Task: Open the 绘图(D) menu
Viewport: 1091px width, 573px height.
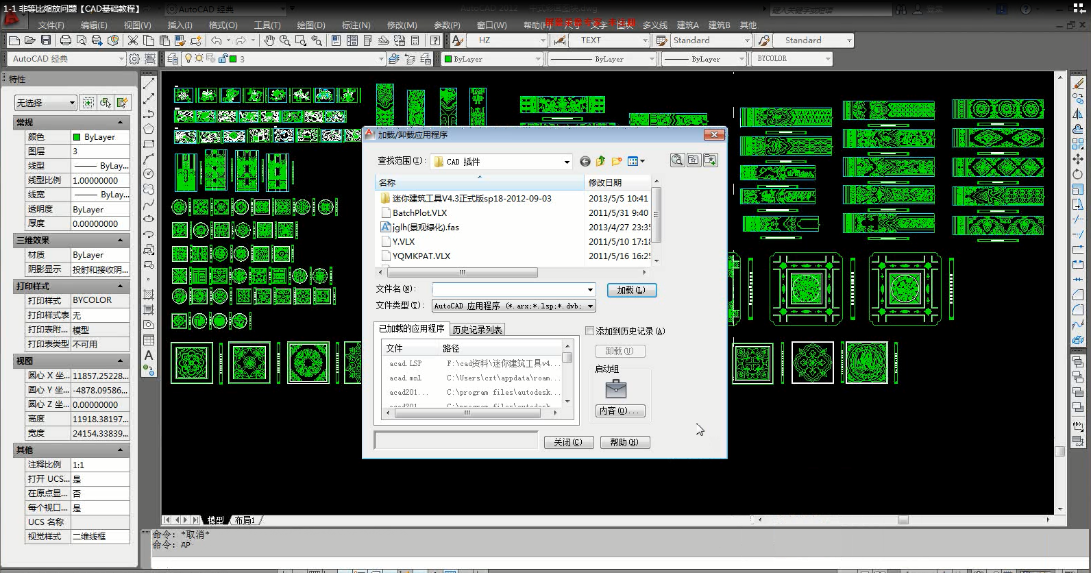Action: coord(311,25)
